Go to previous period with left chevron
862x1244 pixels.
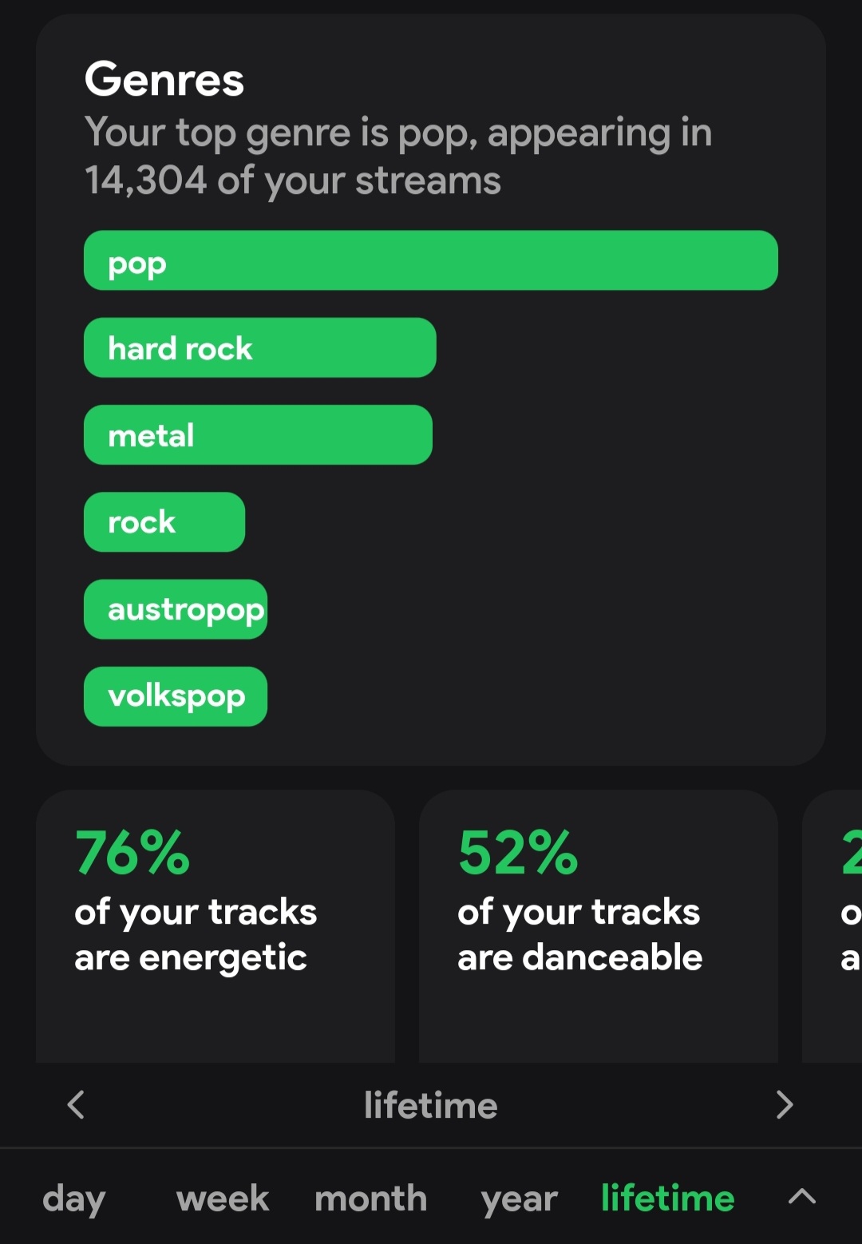point(77,1105)
